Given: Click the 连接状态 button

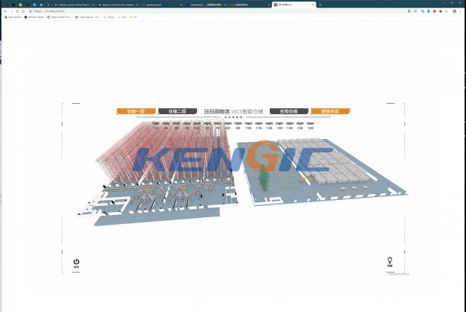Looking at the screenshot, I should 330,111.
